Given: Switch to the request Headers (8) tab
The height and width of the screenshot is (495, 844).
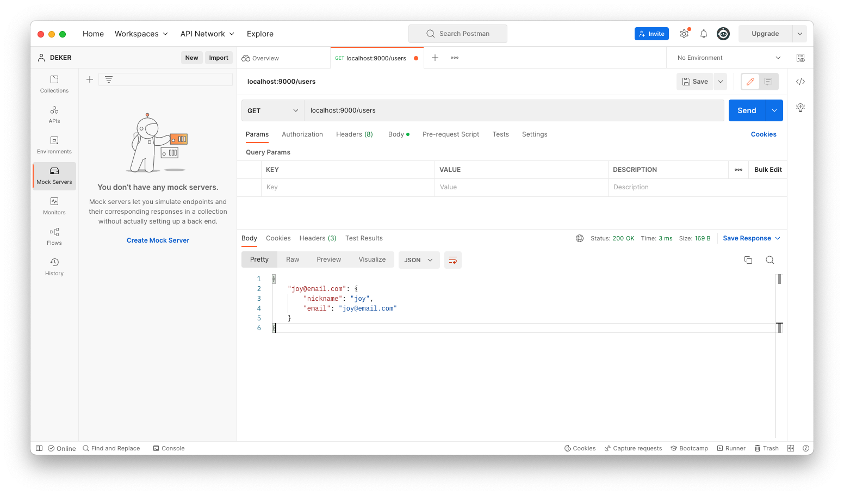Looking at the screenshot, I should [x=355, y=134].
